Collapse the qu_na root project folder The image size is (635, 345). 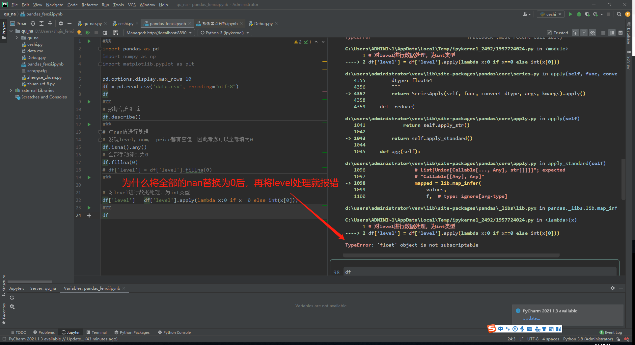point(11,31)
